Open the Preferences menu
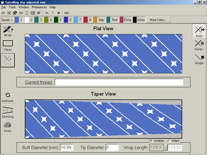207x155 pixels. click(39, 7)
